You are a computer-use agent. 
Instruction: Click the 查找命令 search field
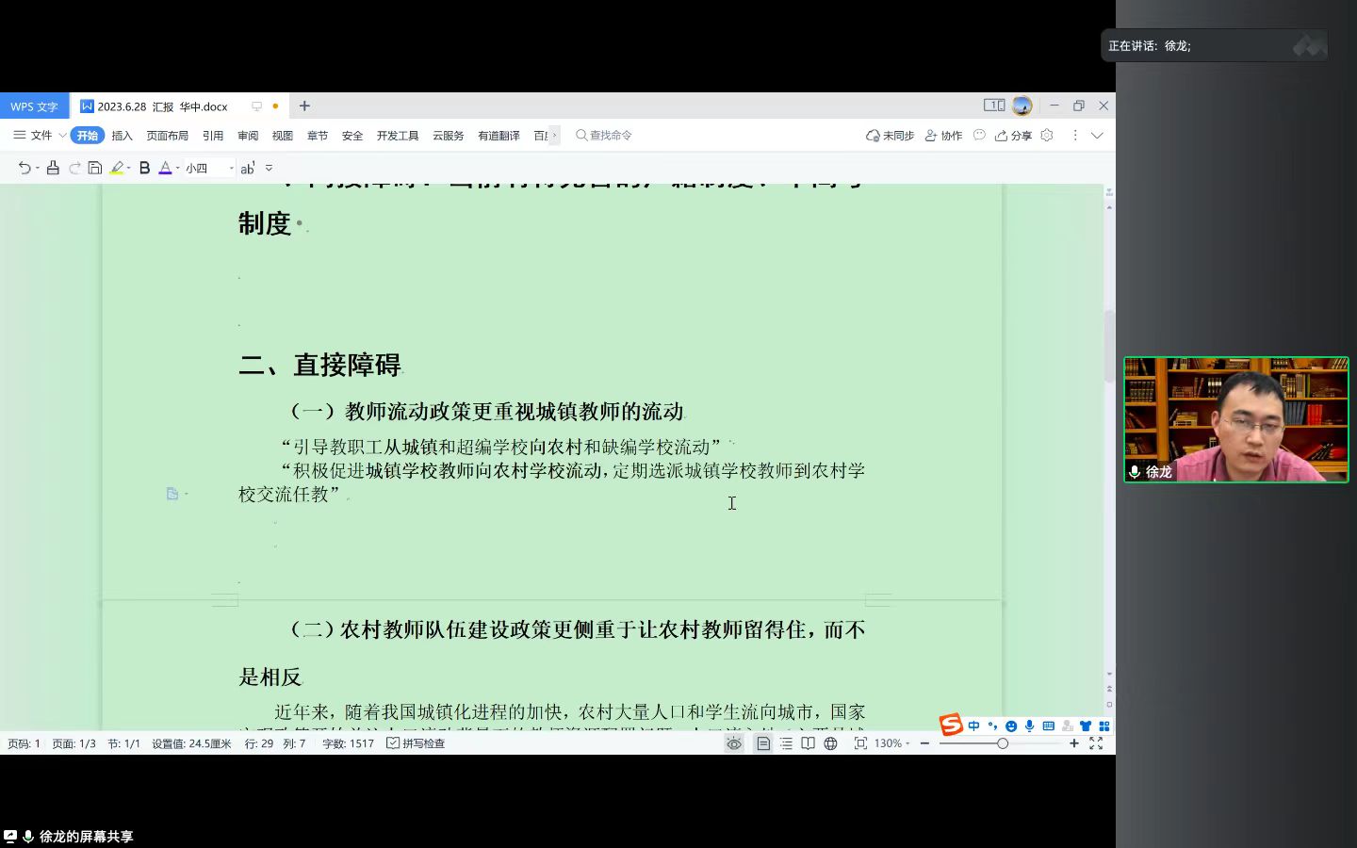[610, 136]
